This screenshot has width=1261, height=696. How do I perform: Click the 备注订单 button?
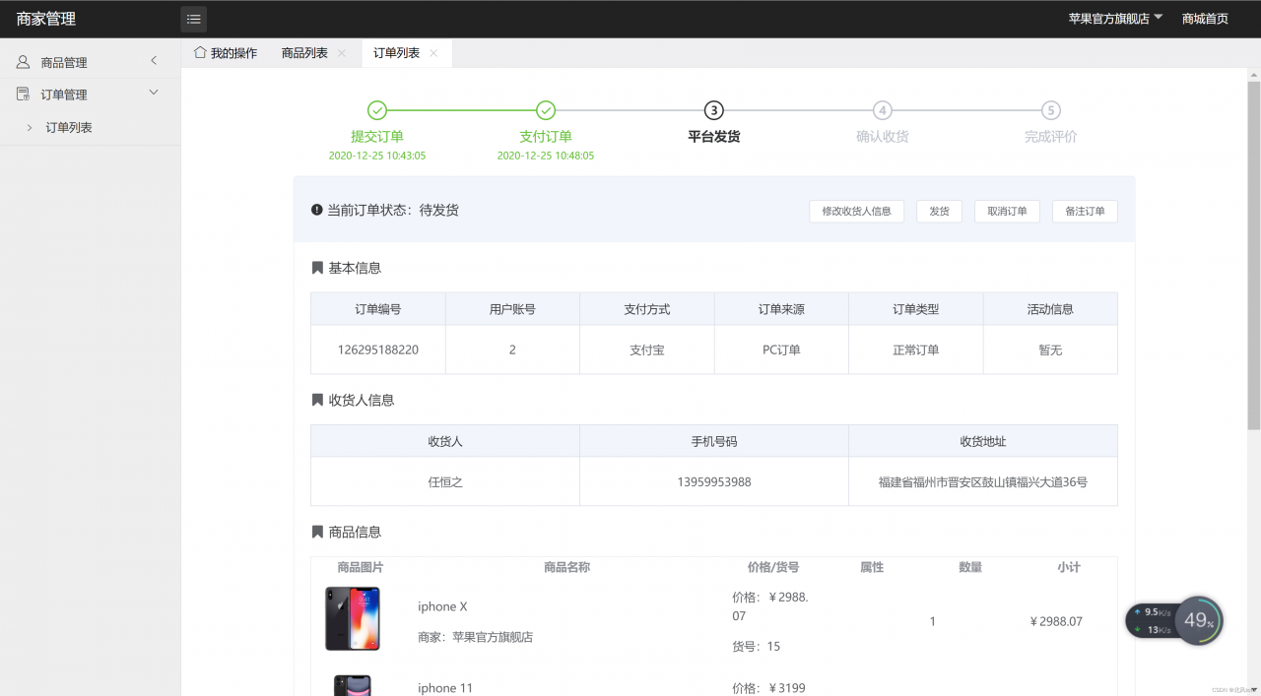[x=1085, y=211]
